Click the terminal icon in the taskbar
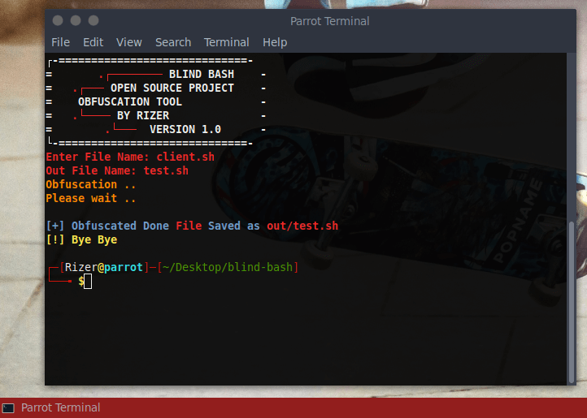 tap(8, 407)
